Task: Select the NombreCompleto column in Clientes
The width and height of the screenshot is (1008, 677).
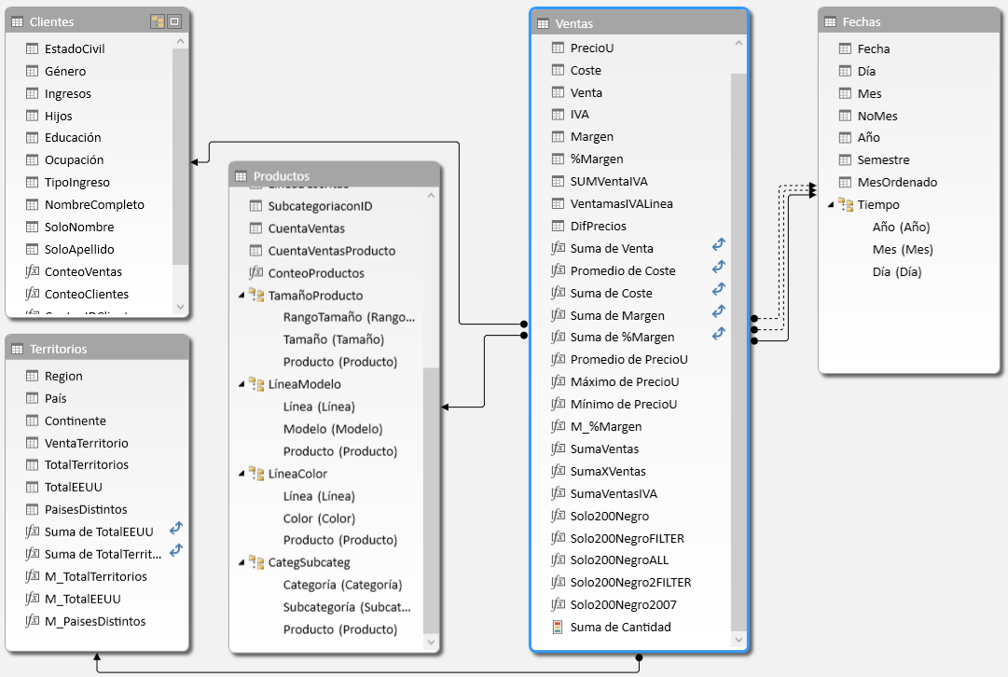Action: click(94, 204)
